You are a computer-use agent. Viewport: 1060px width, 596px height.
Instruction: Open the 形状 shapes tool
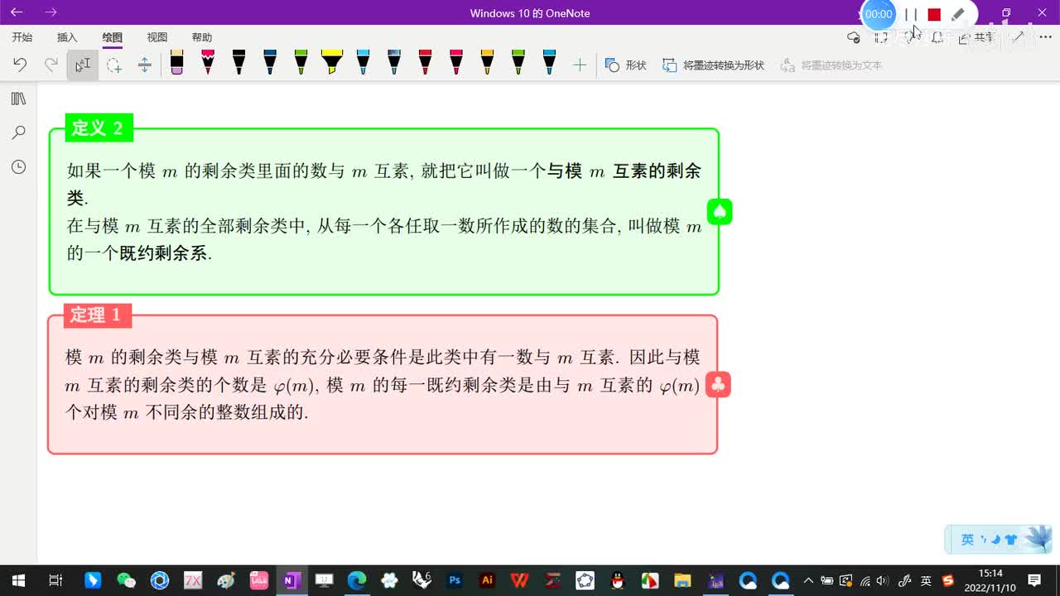click(625, 65)
